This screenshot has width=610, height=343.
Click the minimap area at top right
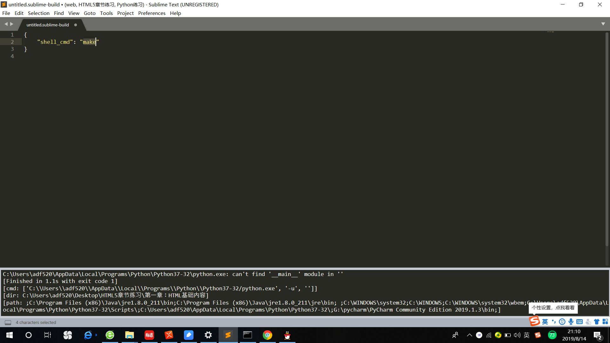(551, 32)
